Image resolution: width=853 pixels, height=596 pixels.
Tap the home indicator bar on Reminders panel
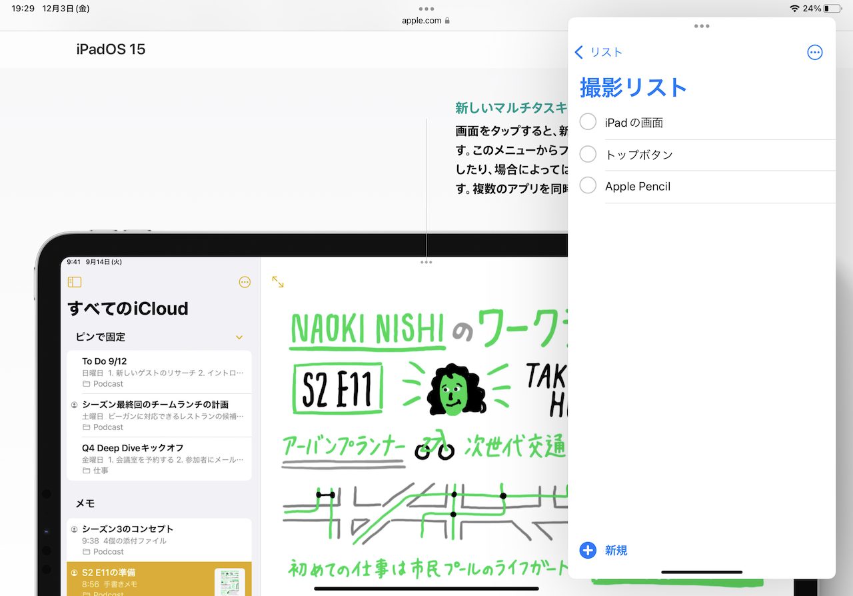tap(702, 572)
